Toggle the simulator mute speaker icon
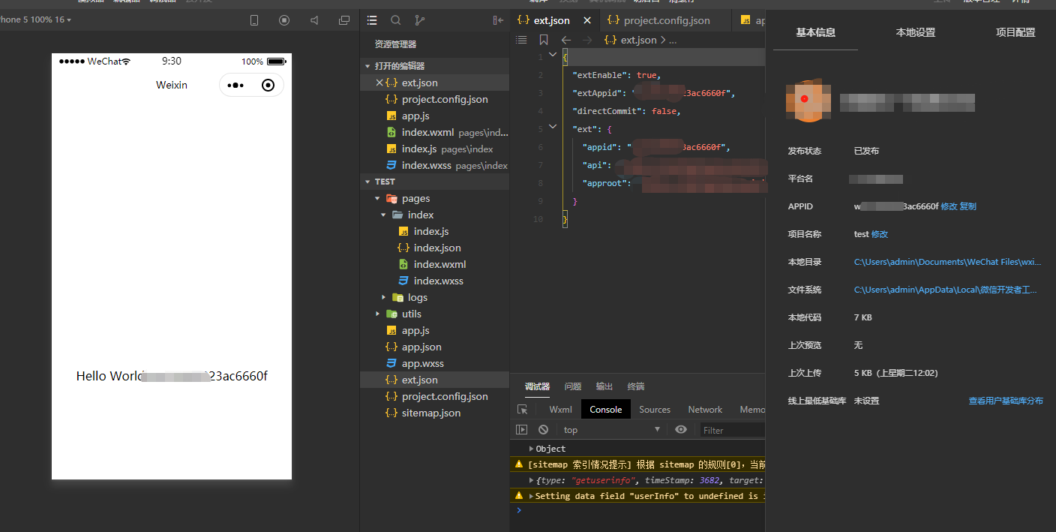The image size is (1056, 532). coord(314,20)
